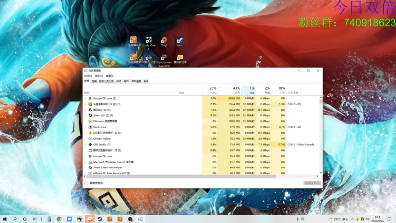The height and width of the screenshot is (223, 396).
Task: Open the 文件(F) menu
Action: pos(88,76)
